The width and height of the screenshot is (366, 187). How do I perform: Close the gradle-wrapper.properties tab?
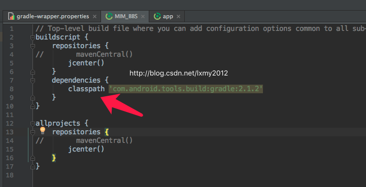point(94,17)
